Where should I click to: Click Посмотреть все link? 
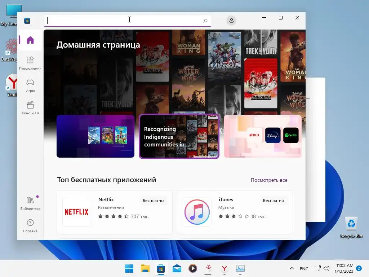[x=269, y=180]
